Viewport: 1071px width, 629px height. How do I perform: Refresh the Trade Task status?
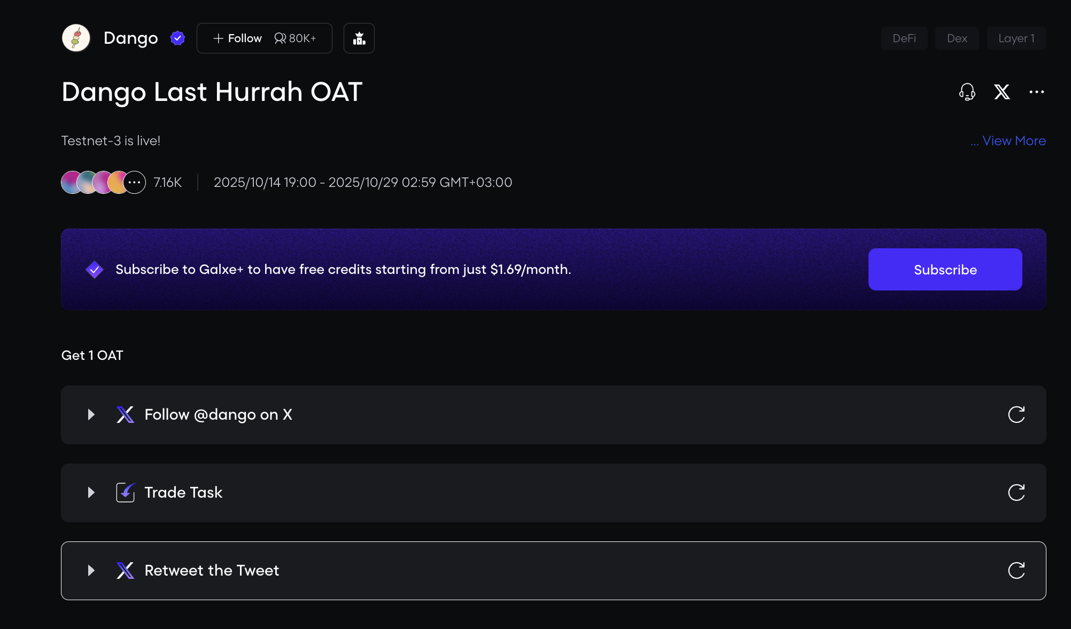tap(1016, 492)
